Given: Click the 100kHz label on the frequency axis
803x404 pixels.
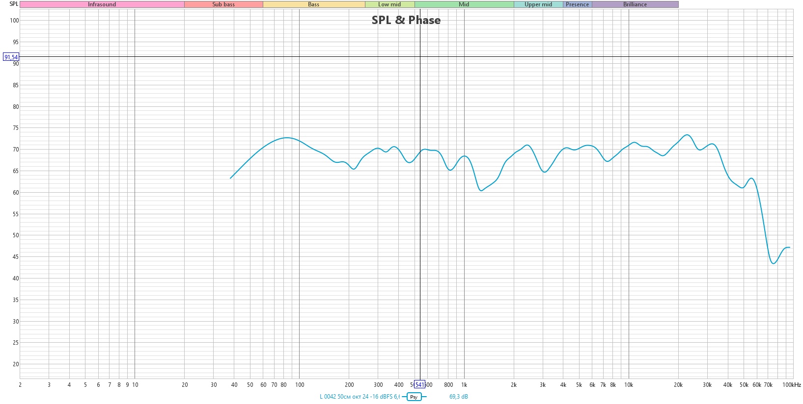Looking at the screenshot, I should 792,385.
